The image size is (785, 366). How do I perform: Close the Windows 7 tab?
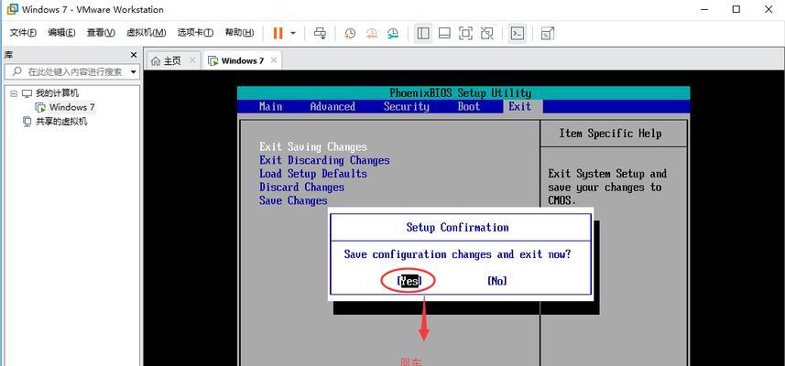tap(273, 60)
